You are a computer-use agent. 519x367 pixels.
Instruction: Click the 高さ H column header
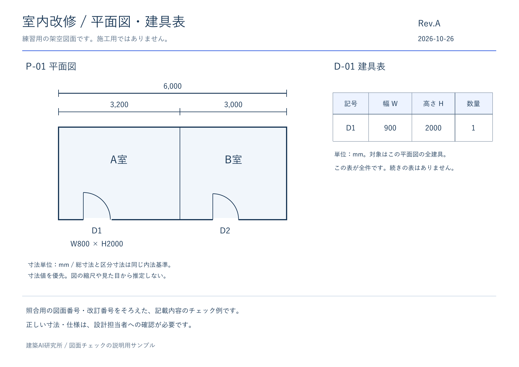click(433, 103)
